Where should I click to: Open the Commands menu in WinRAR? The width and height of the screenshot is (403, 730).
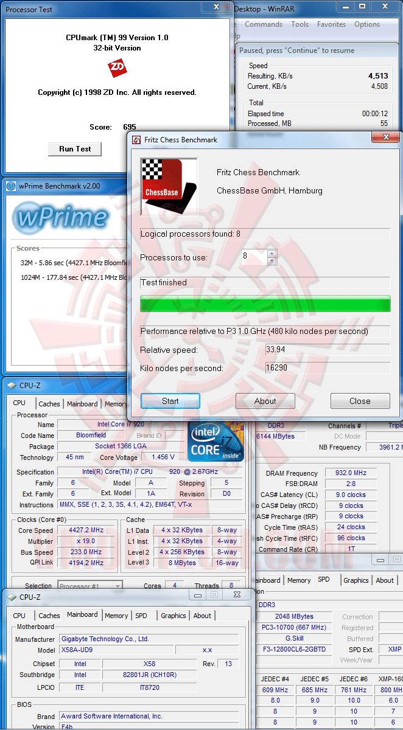click(264, 24)
